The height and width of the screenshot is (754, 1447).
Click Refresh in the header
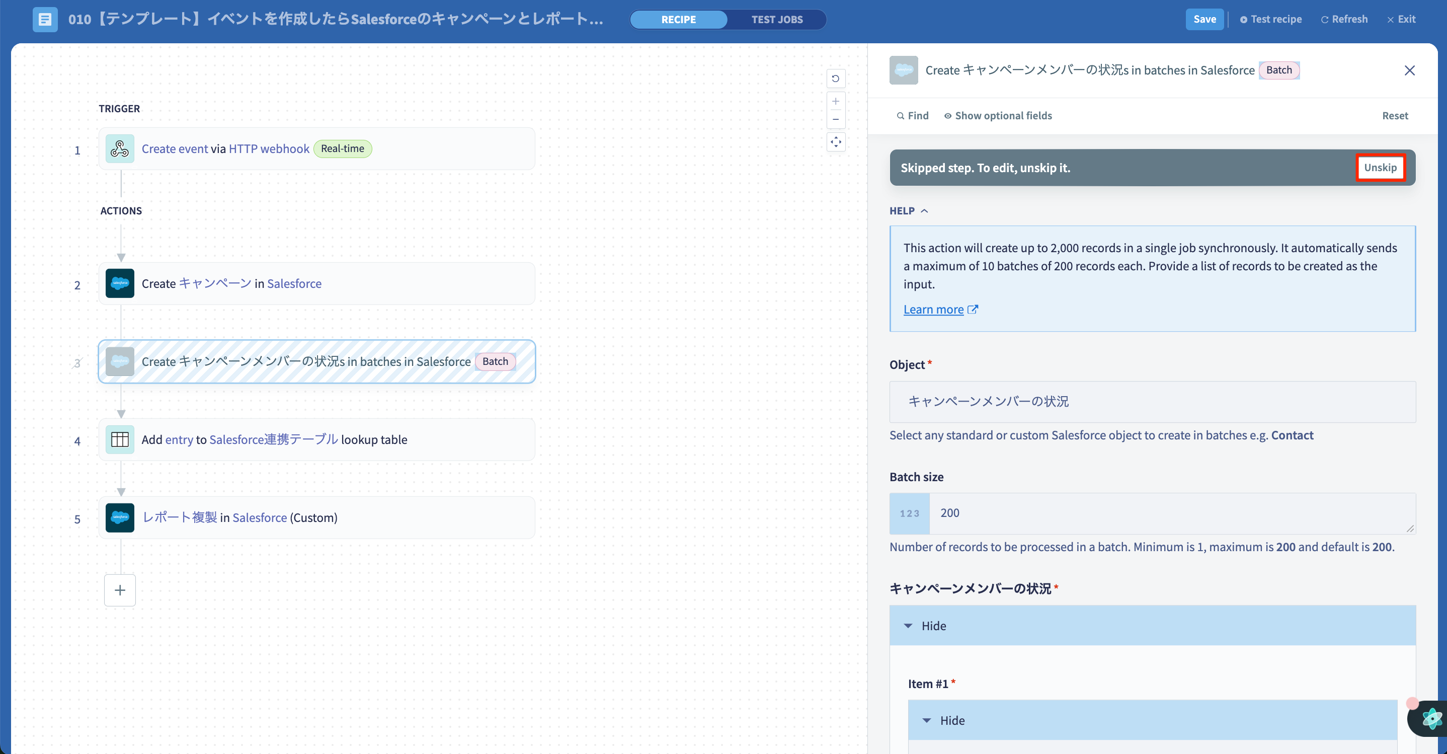coord(1344,19)
